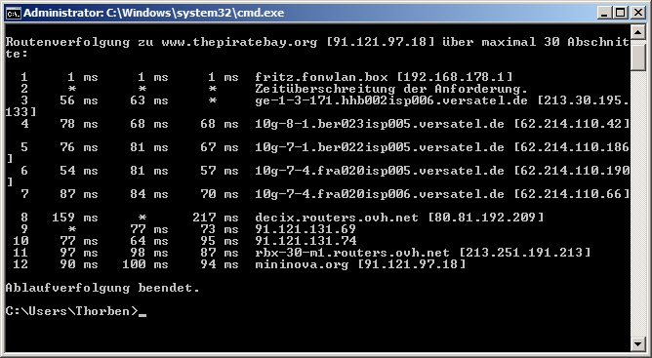Click '10g-7-4.fra020isp006.versatel.de' hostname
652x358 pixels.
point(380,194)
